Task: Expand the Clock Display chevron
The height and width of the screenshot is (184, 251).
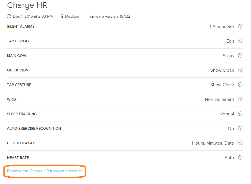Action: [x=240, y=143]
